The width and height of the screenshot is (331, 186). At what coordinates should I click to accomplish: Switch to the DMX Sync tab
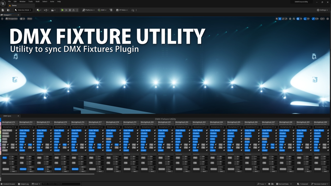7,116
